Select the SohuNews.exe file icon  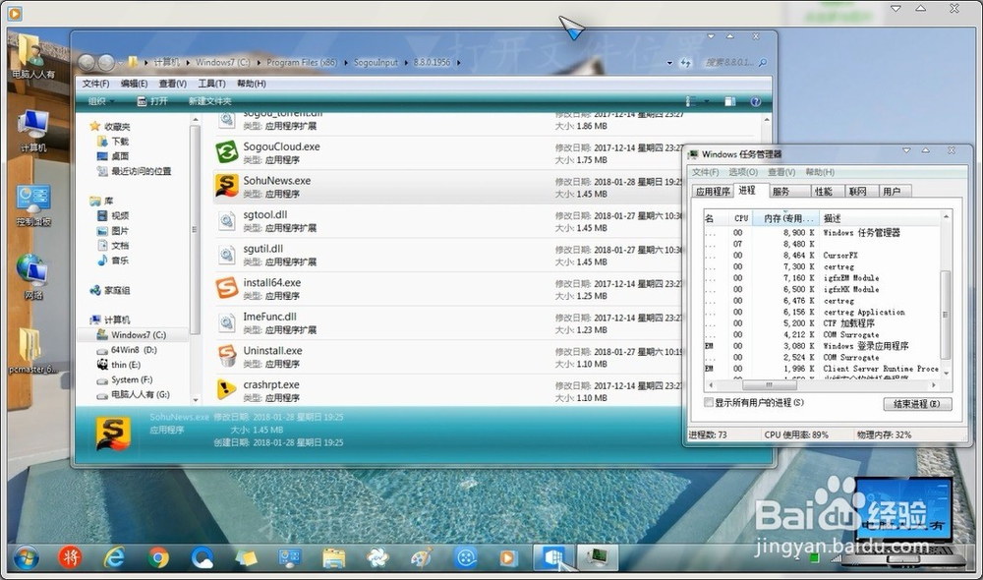pos(226,186)
